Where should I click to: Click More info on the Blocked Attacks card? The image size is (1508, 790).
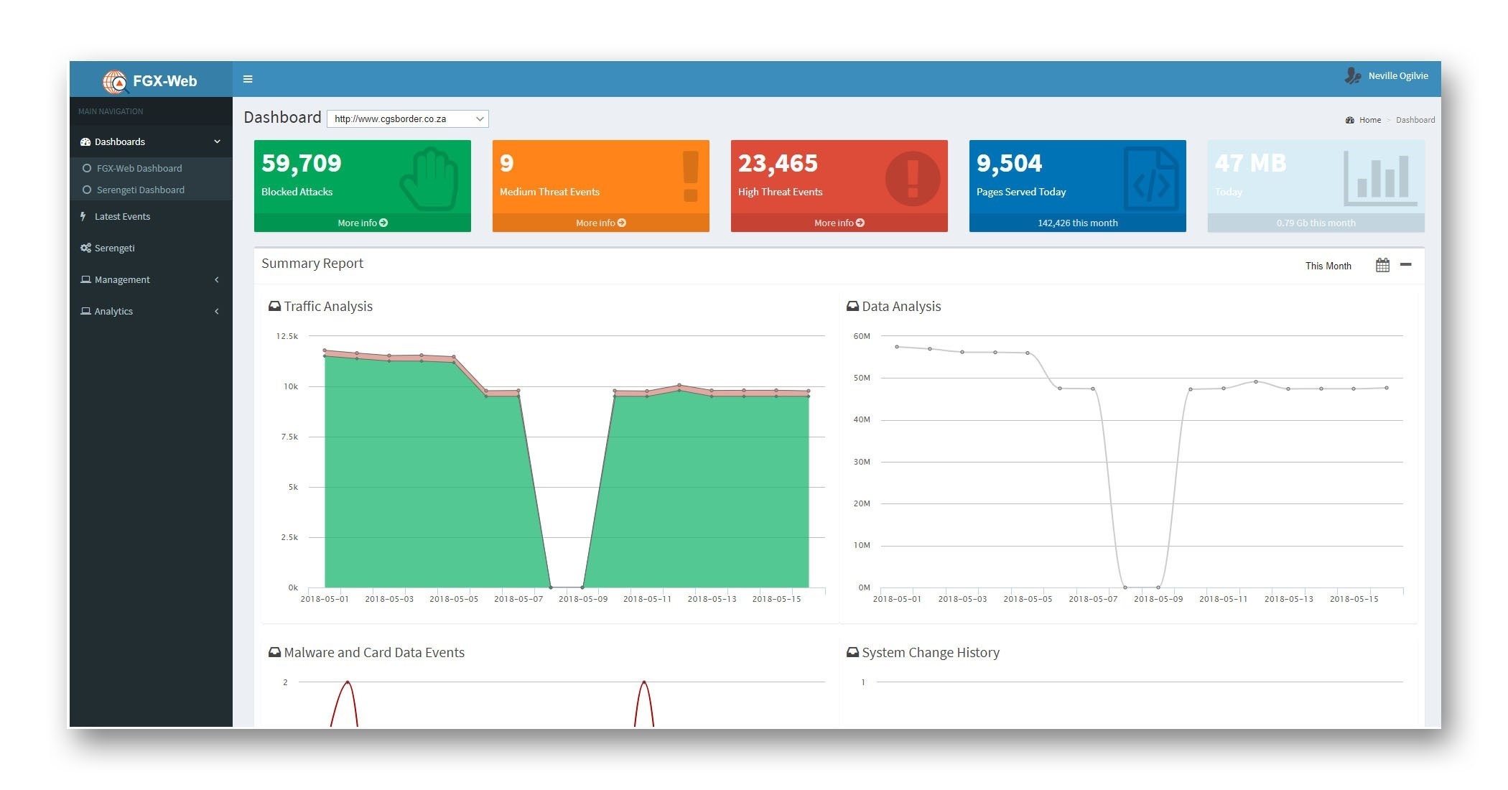coord(362,223)
